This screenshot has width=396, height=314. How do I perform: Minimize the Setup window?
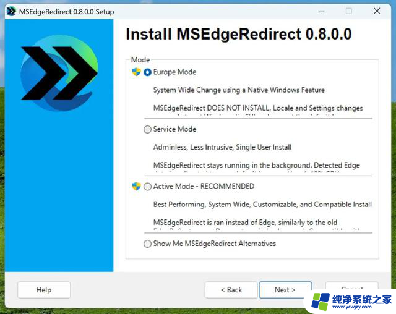click(322, 11)
